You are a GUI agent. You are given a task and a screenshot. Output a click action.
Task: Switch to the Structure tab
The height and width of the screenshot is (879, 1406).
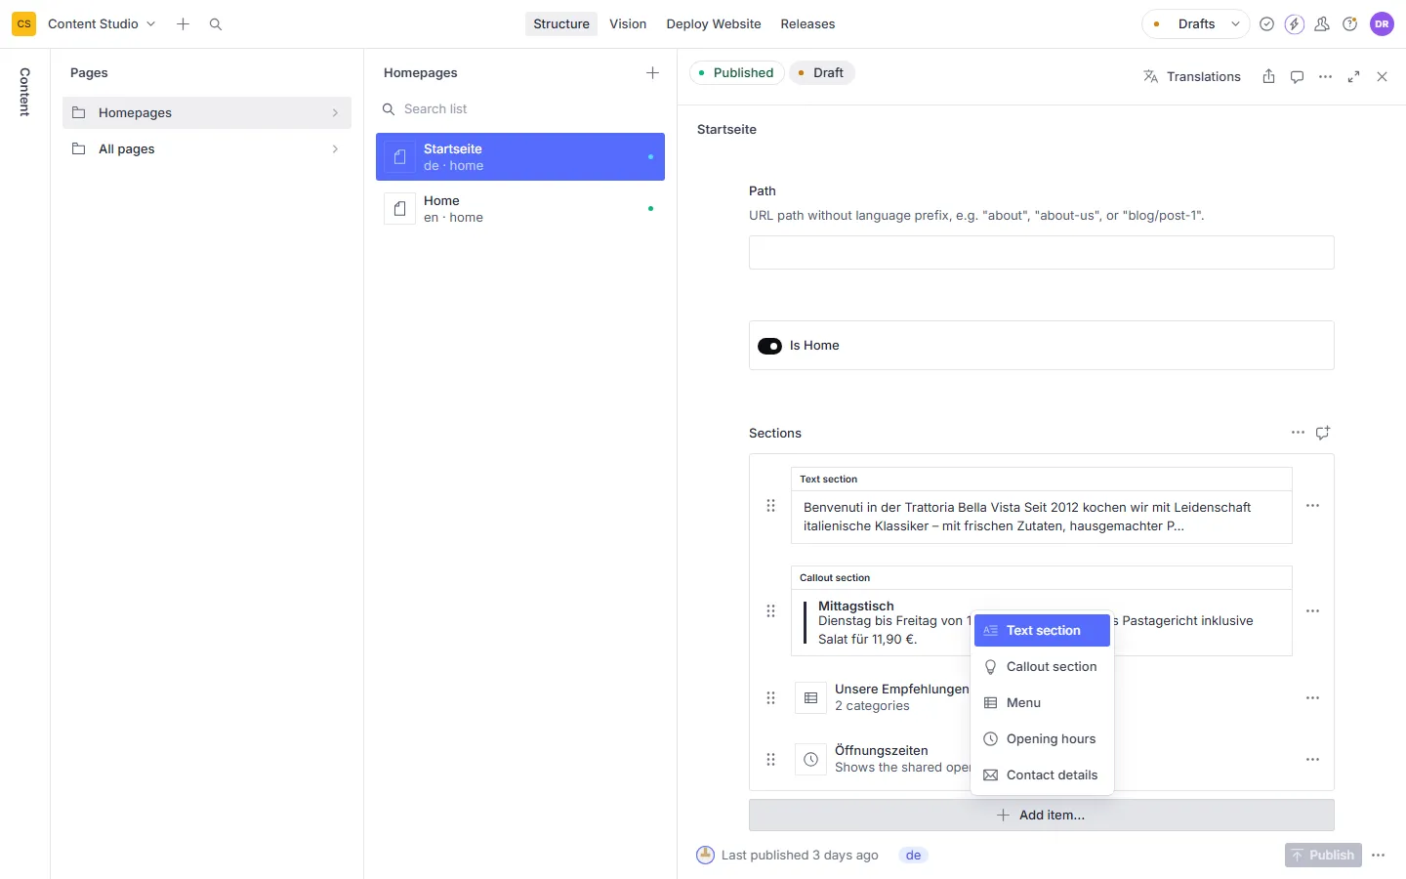tap(561, 23)
